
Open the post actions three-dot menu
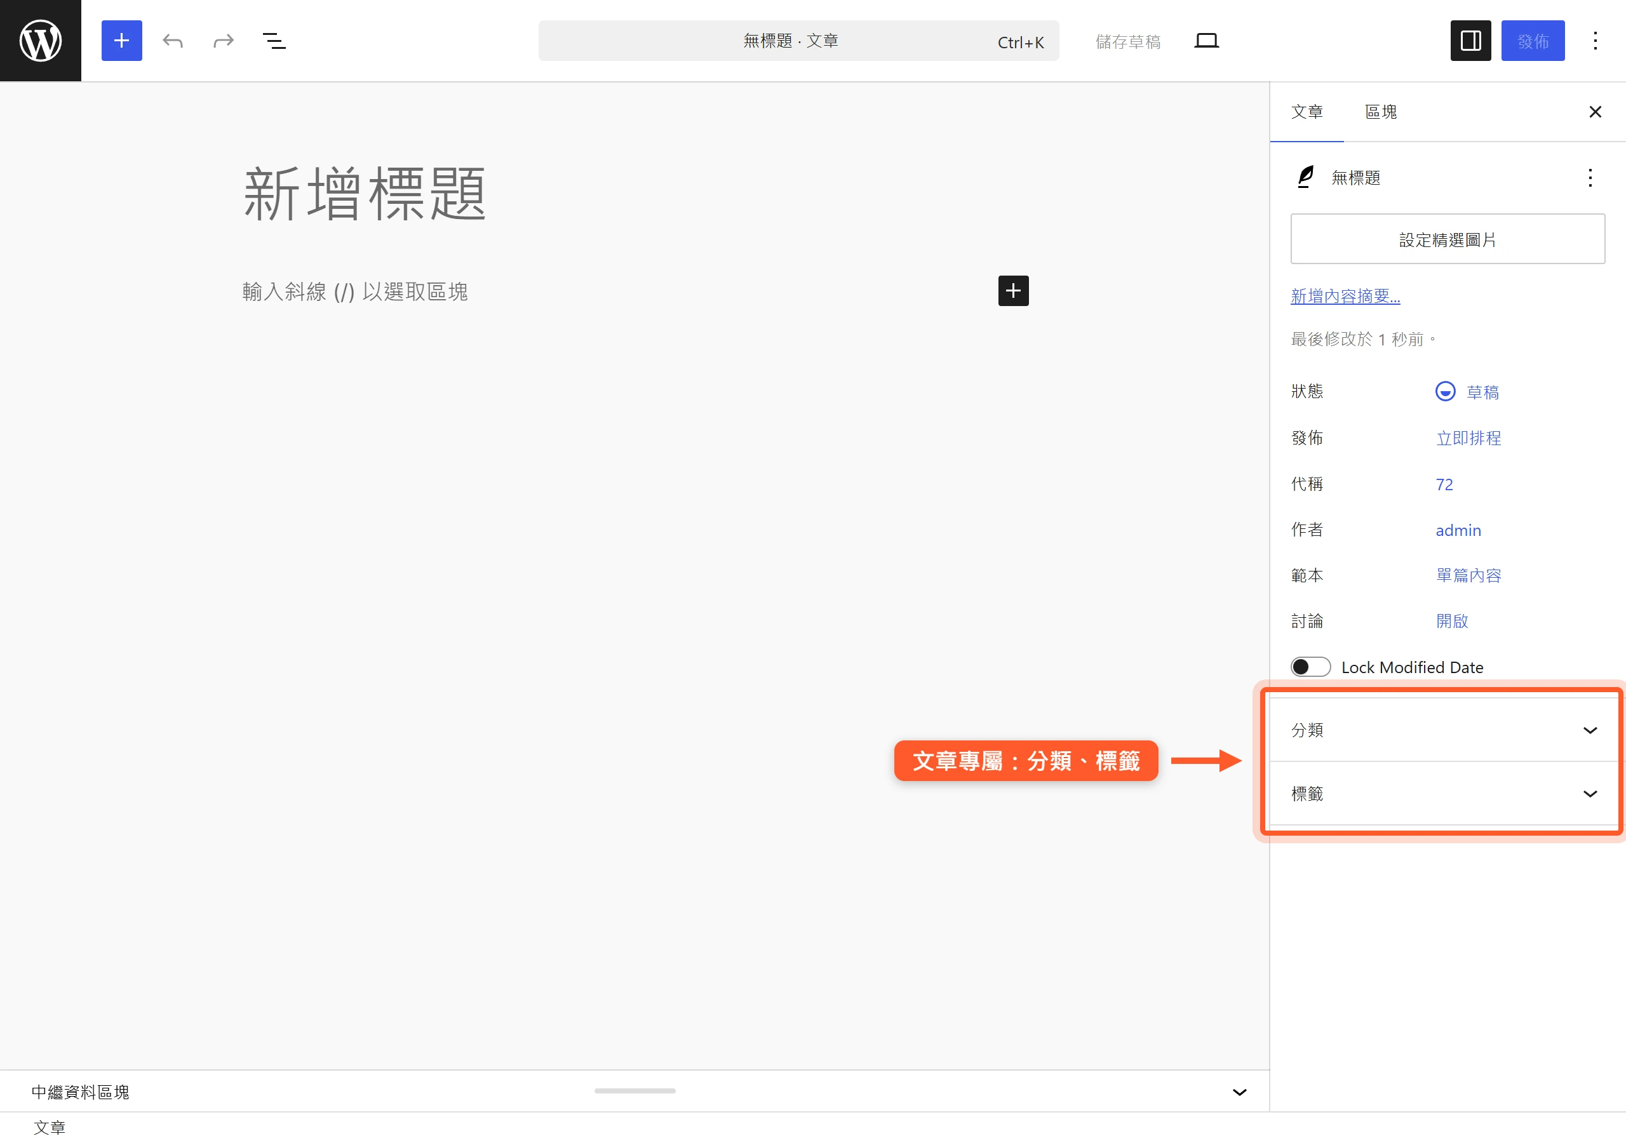pyautogui.click(x=1590, y=178)
